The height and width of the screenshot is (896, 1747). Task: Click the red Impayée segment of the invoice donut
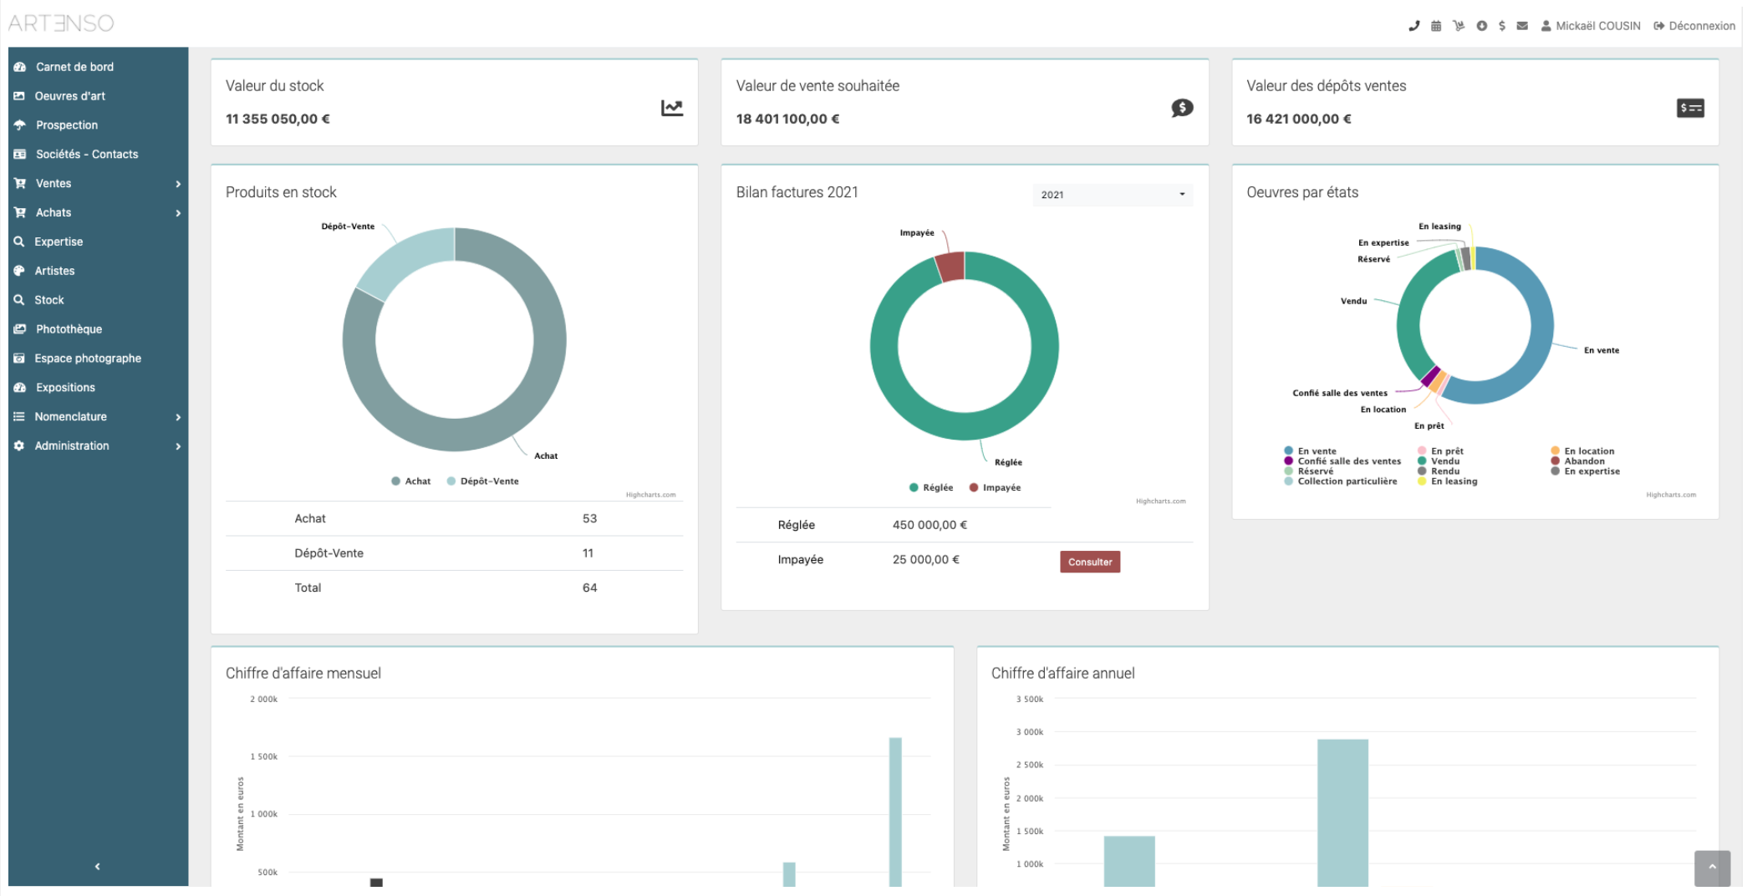950,267
